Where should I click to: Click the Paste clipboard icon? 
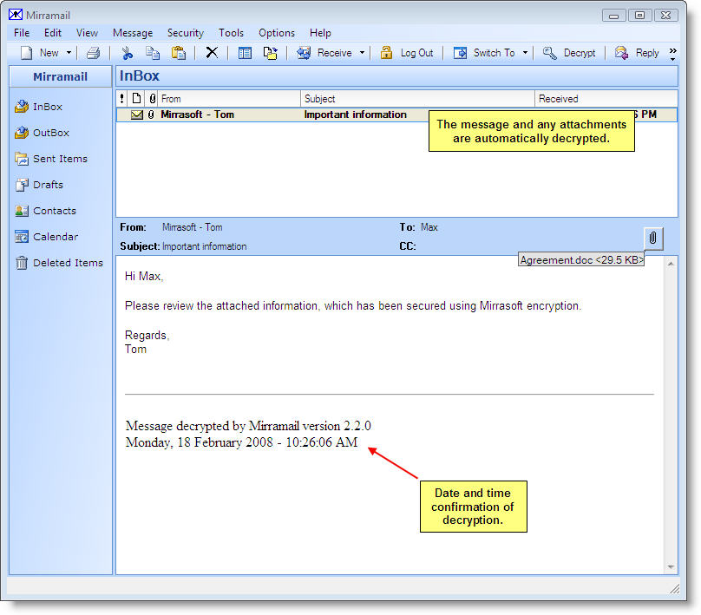pyautogui.click(x=179, y=53)
